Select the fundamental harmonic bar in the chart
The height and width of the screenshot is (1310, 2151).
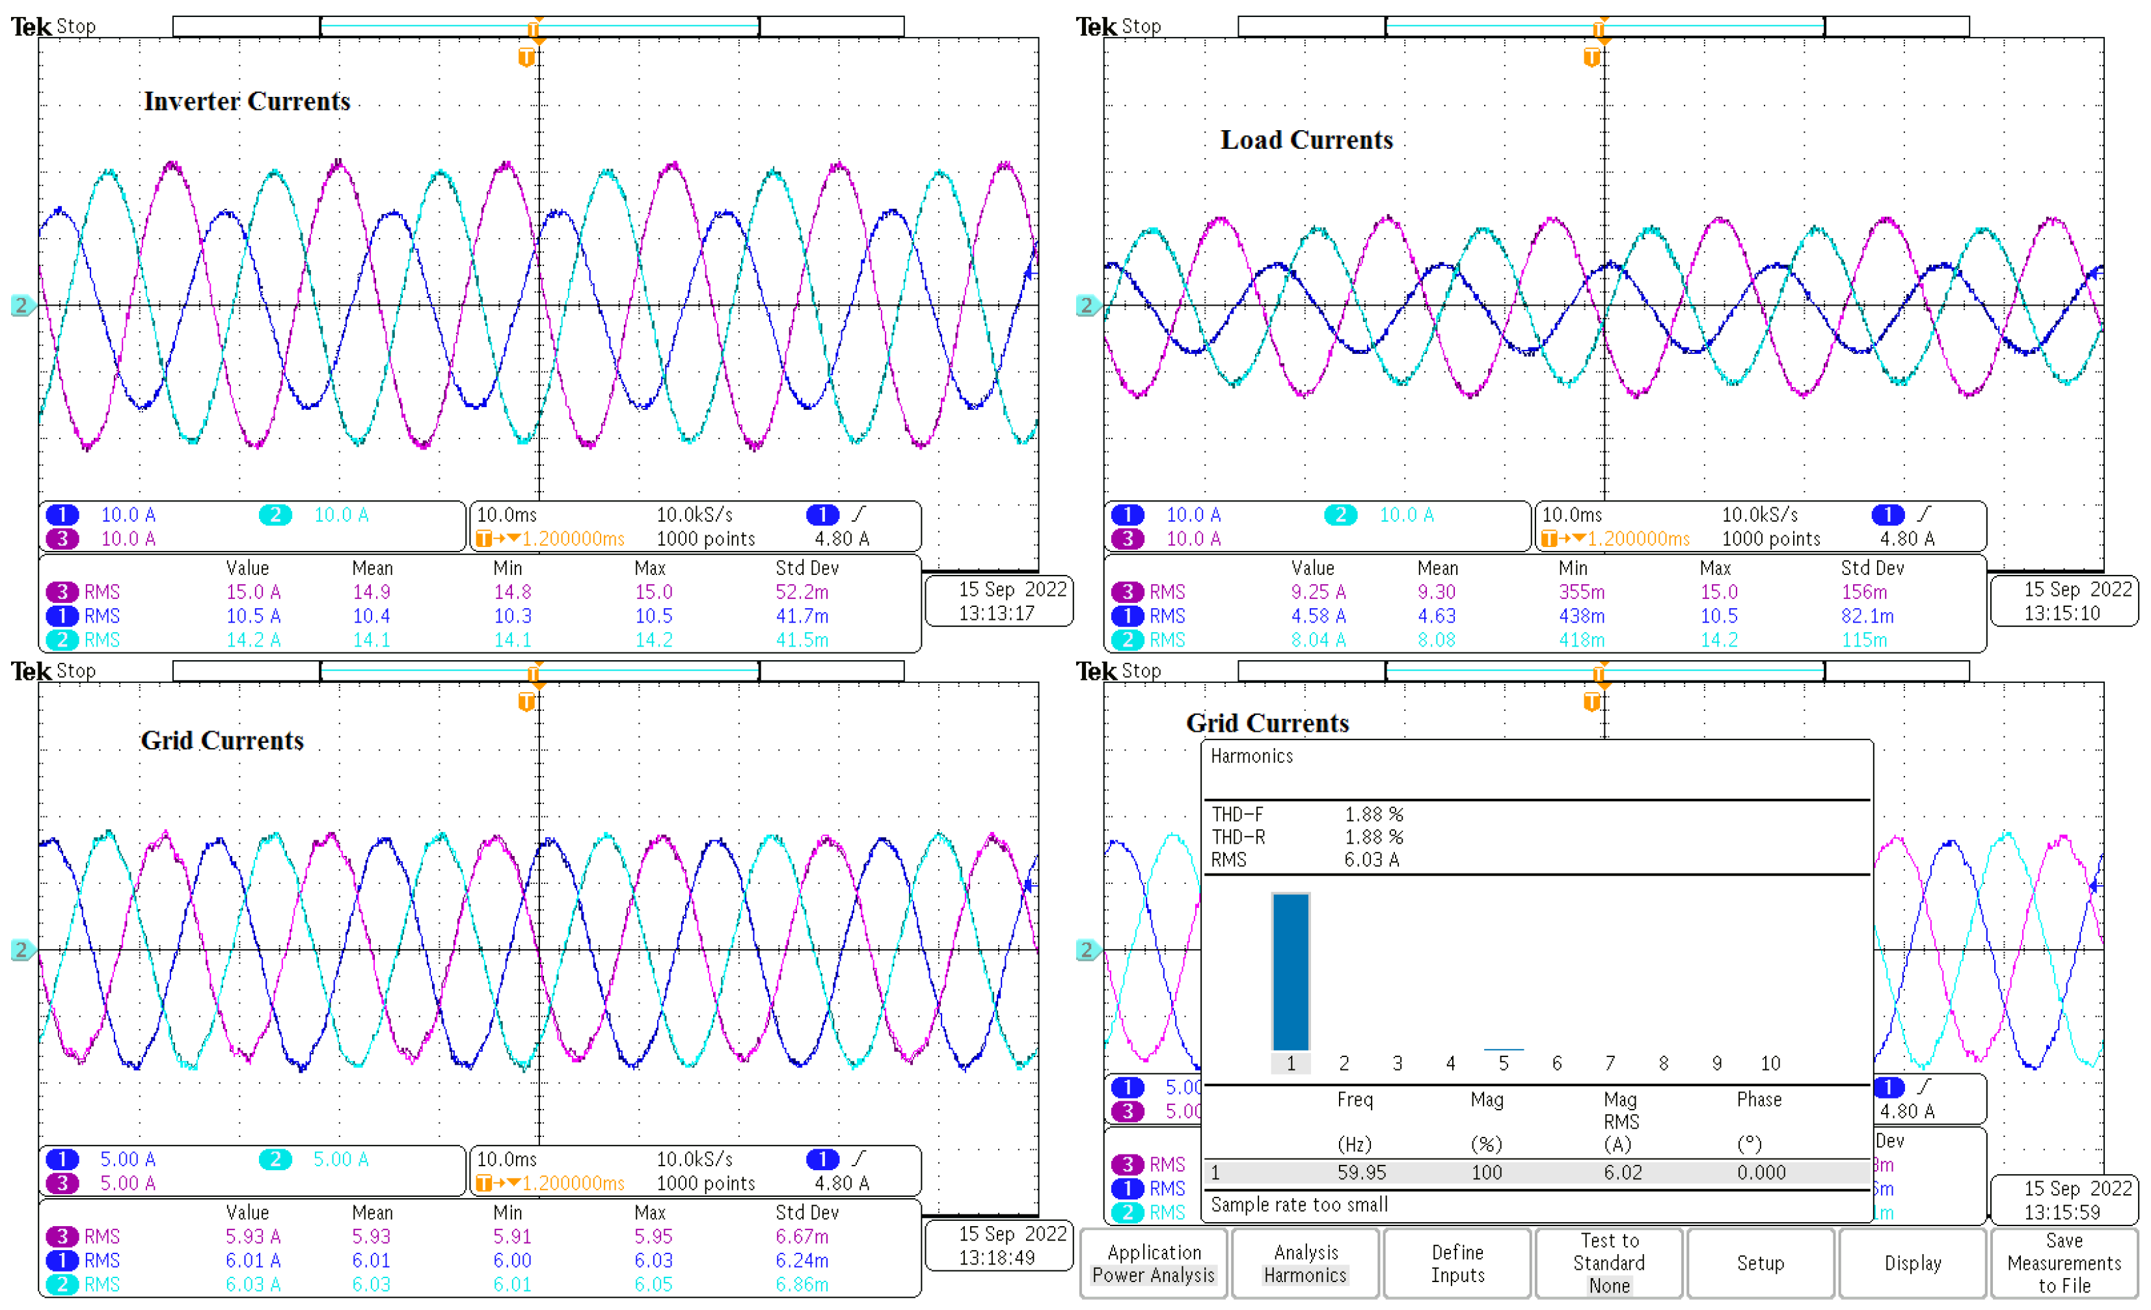1290,970
